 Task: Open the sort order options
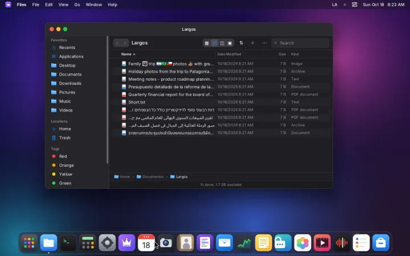tap(241, 43)
